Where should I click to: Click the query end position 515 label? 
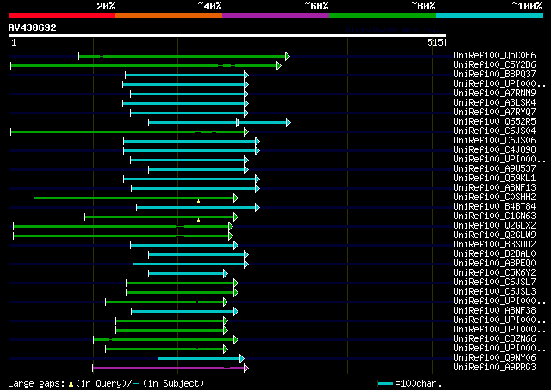coord(435,42)
